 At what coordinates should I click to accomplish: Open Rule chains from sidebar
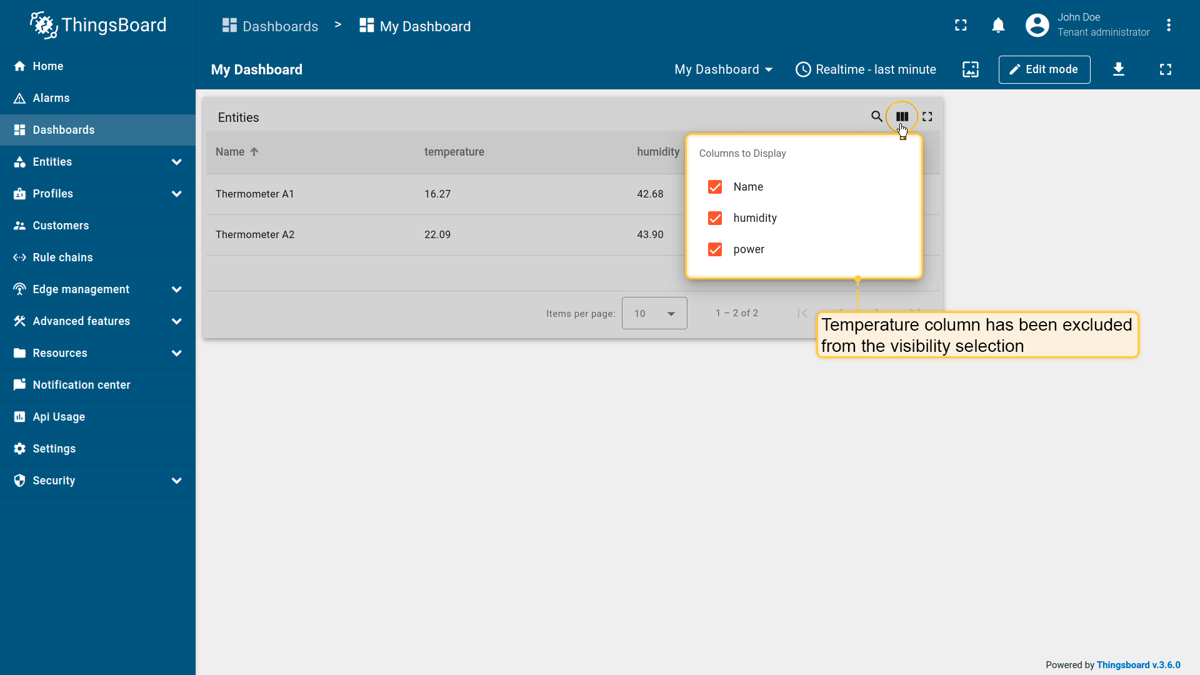pyautogui.click(x=62, y=257)
